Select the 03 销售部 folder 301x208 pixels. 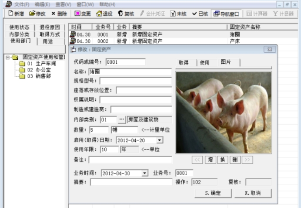[35, 76]
